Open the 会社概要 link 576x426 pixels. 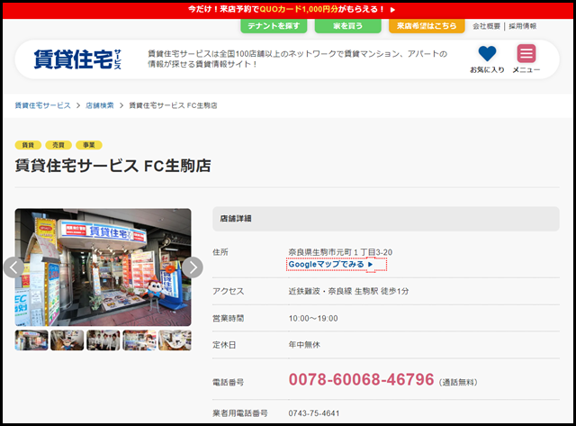pyautogui.click(x=486, y=26)
